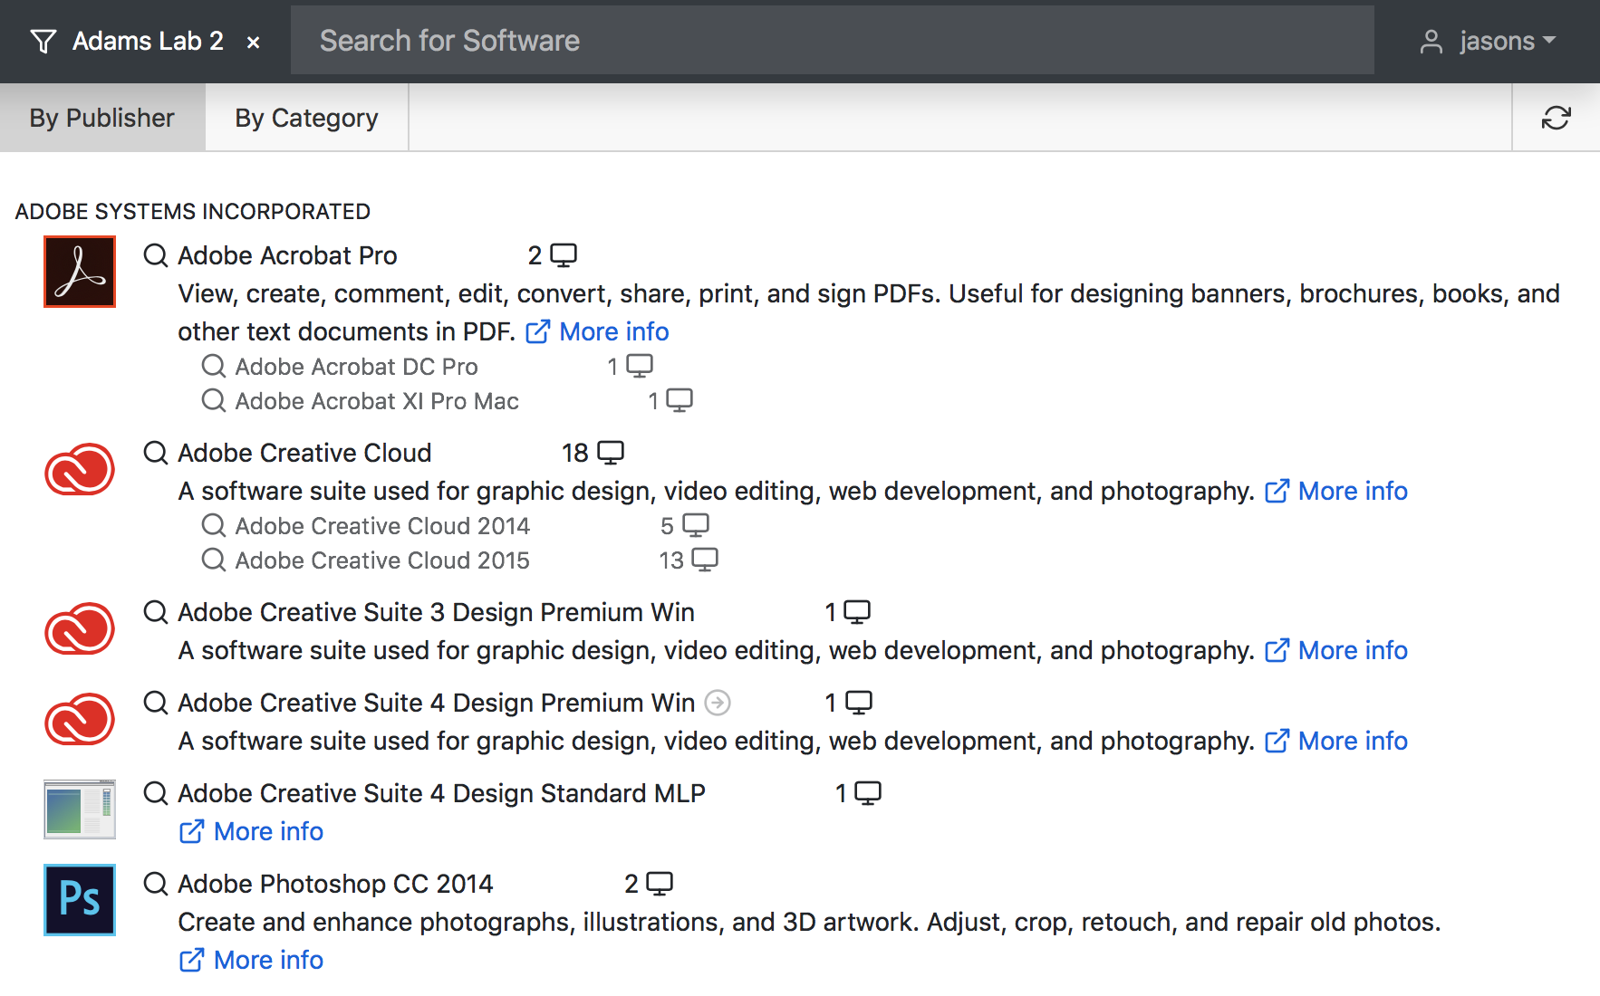Click the refresh icon
The image size is (1600, 996).
click(x=1556, y=118)
